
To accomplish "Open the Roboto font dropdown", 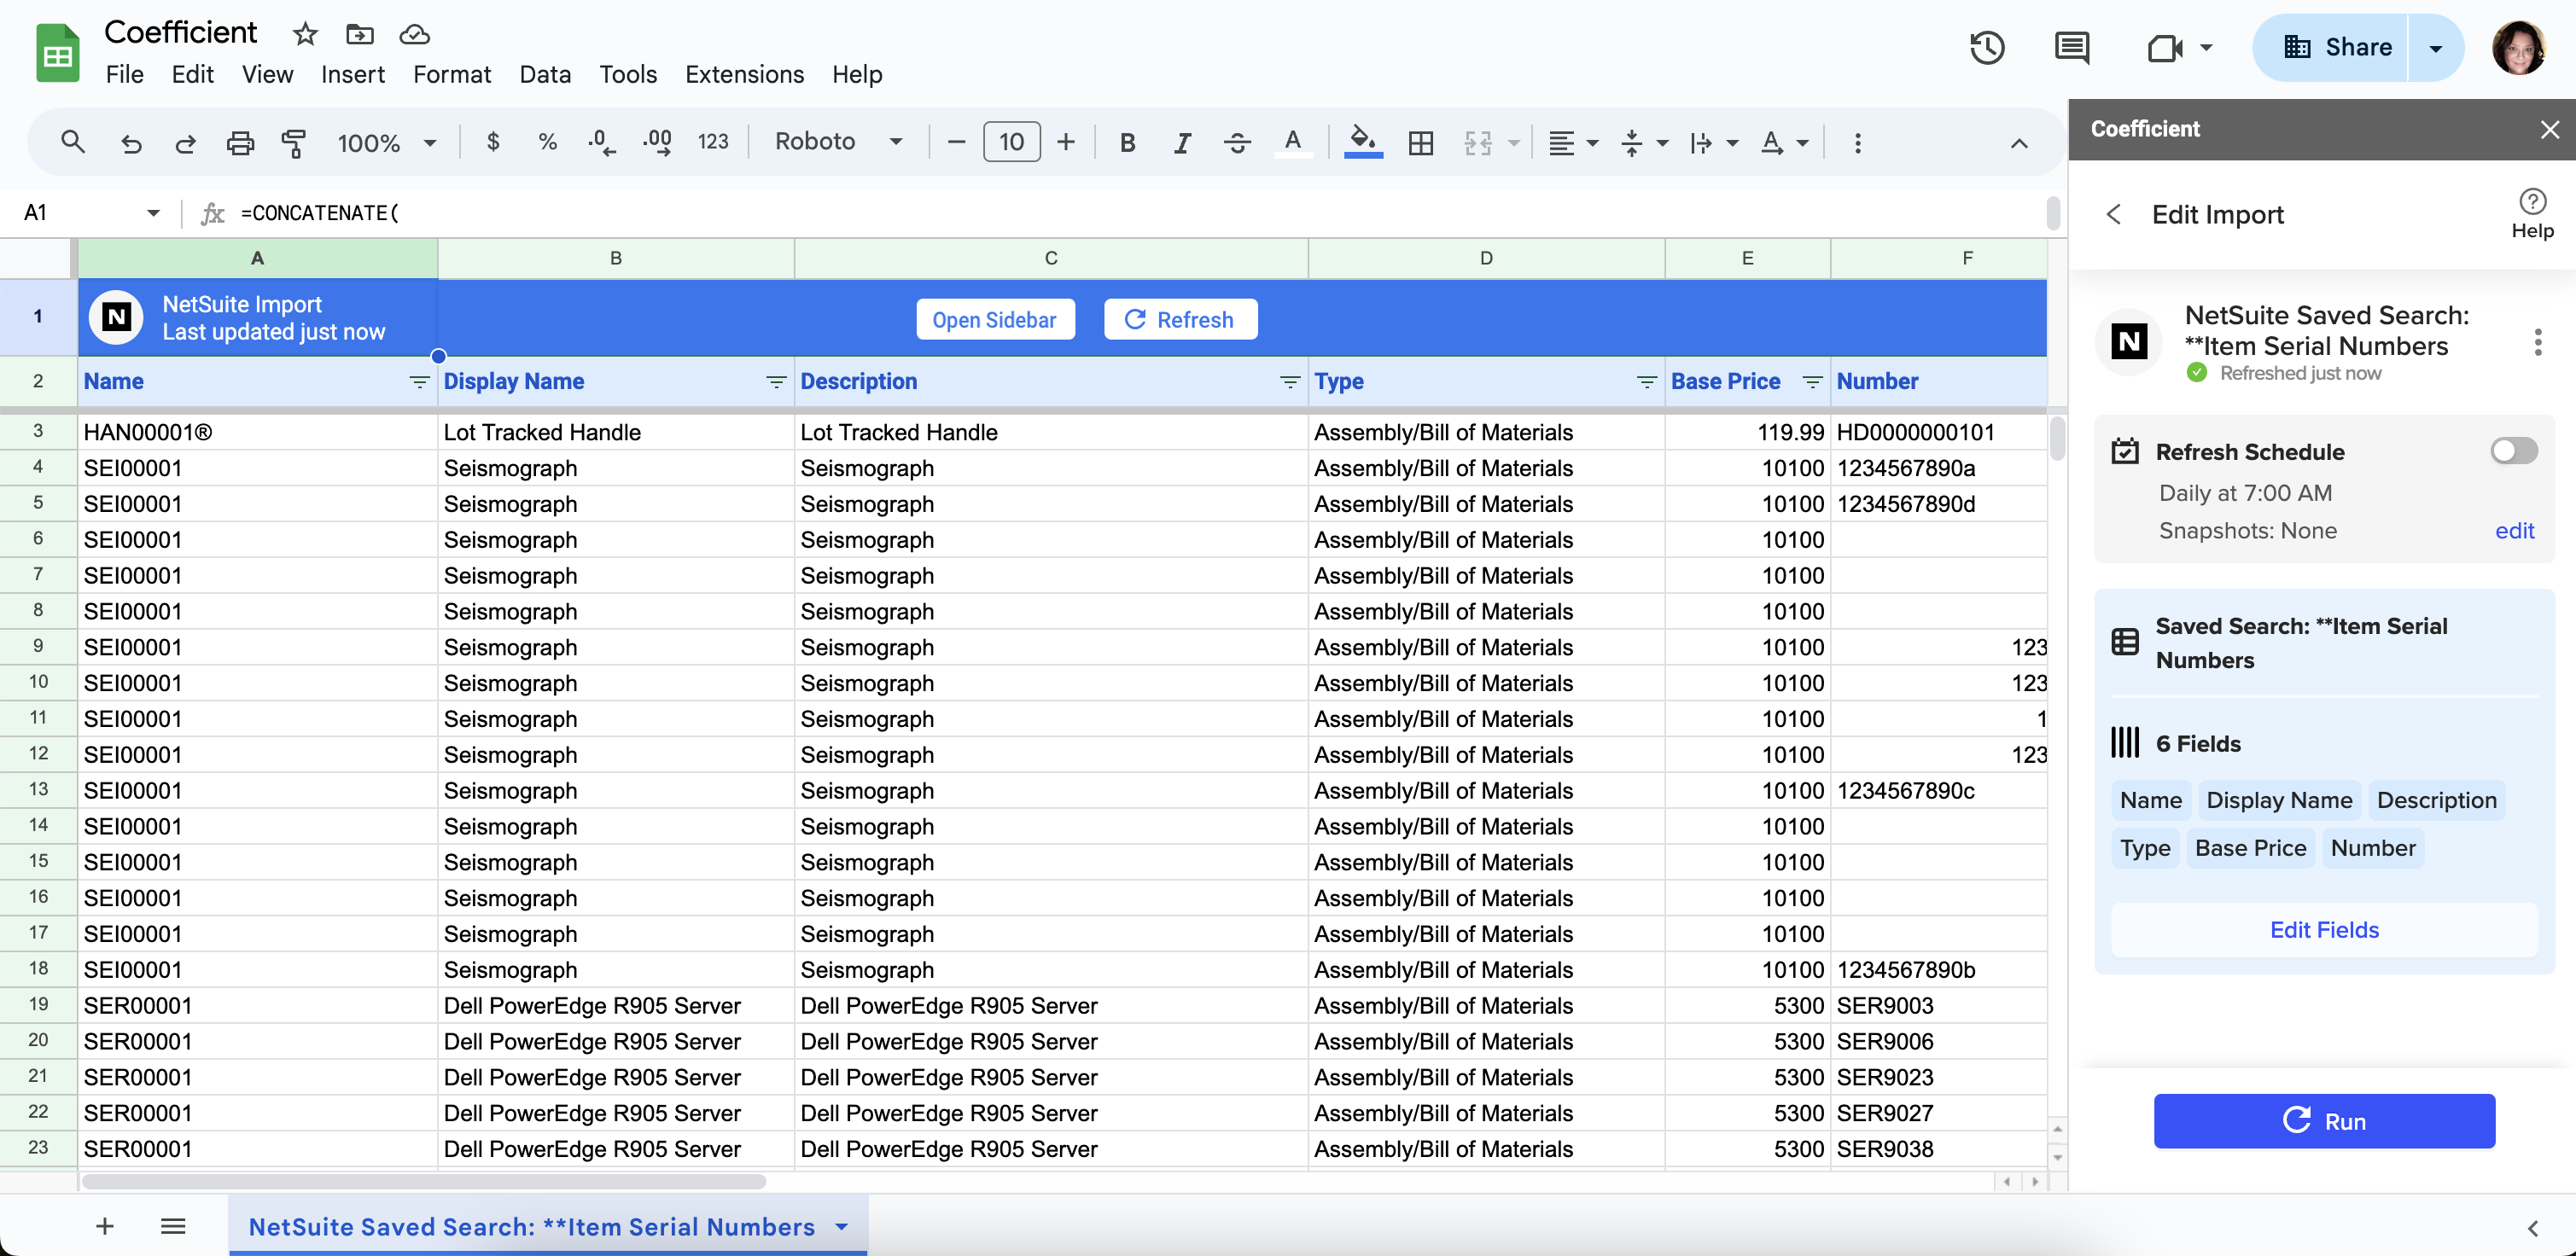I will click(x=840, y=142).
